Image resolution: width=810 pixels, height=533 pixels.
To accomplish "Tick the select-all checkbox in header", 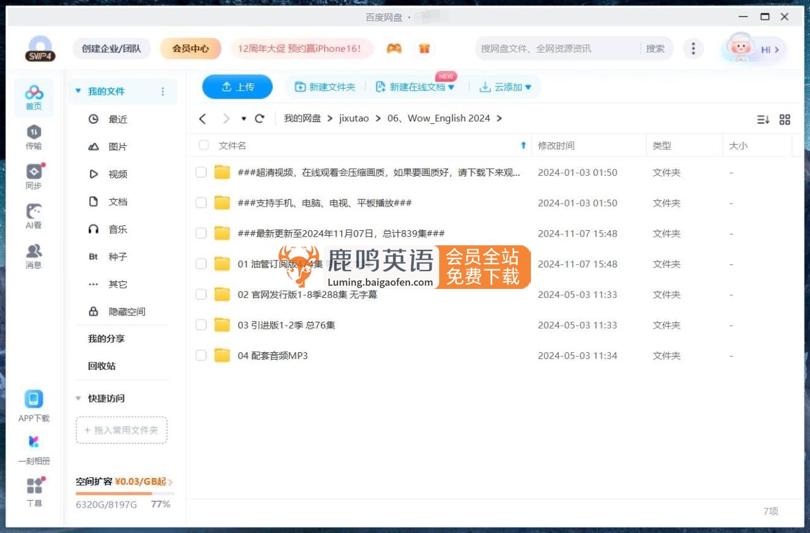I will [x=204, y=145].
